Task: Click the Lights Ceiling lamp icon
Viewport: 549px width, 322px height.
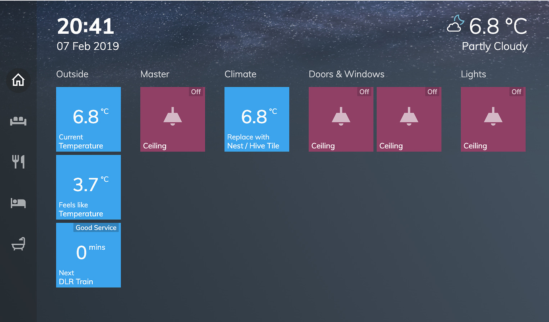Action: [493, 116]
